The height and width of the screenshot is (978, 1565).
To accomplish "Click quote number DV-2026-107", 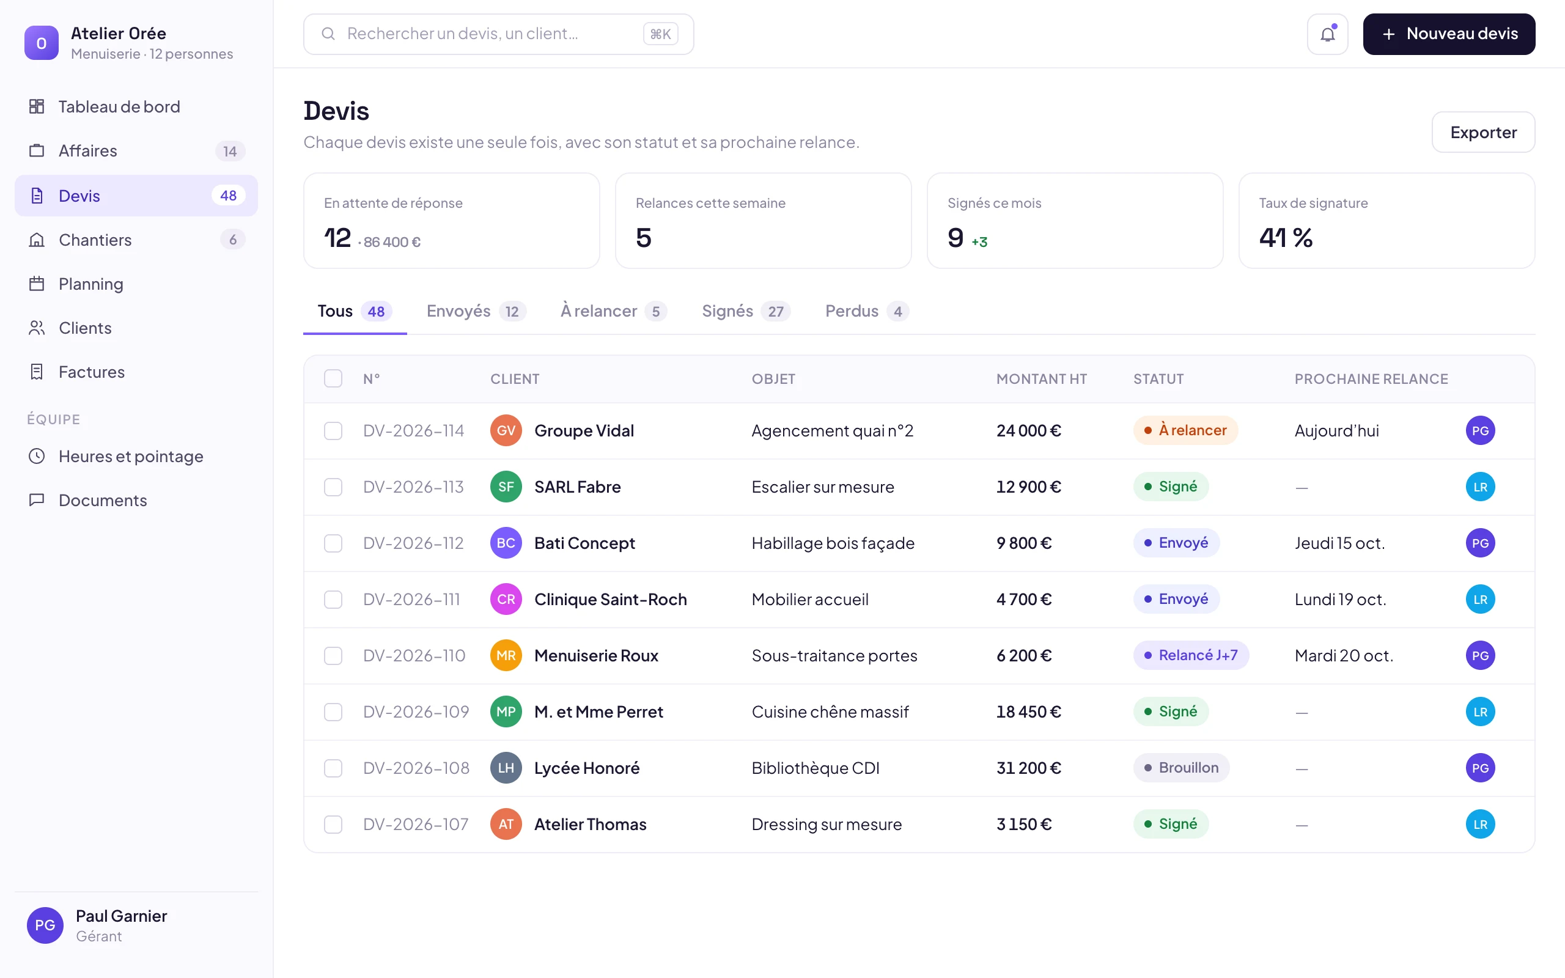I will [416, 825].
